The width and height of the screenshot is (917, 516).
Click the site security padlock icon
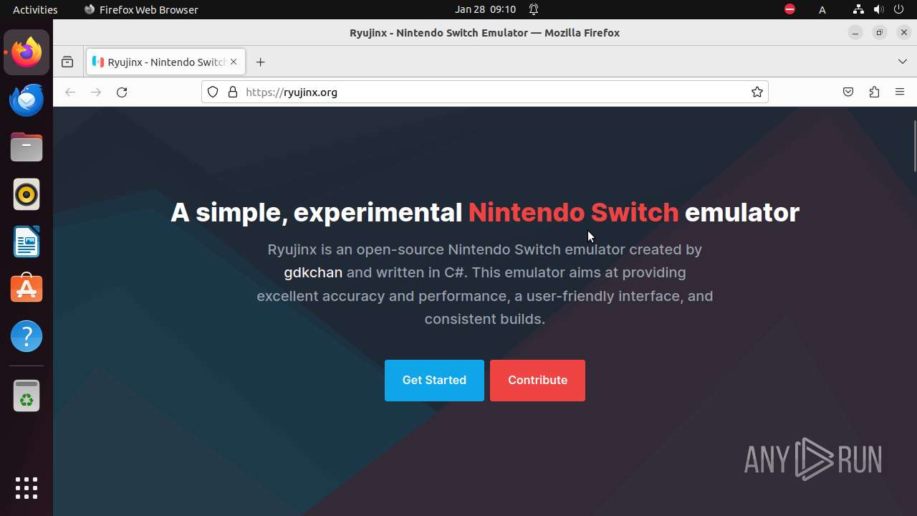[232, 92]
